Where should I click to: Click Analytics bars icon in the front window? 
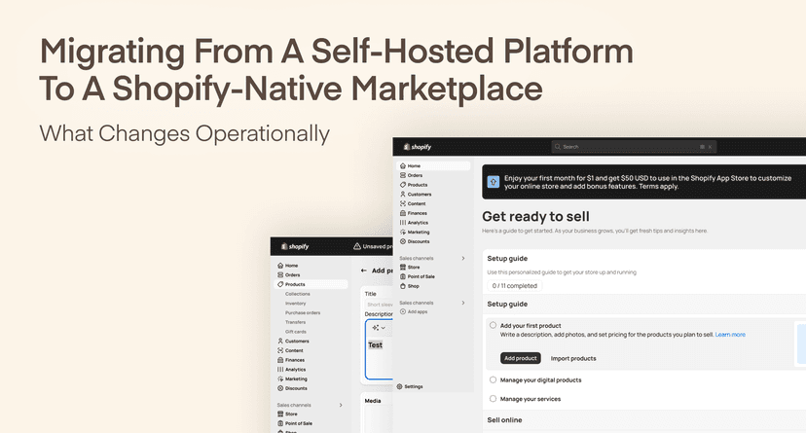[403, 223]
